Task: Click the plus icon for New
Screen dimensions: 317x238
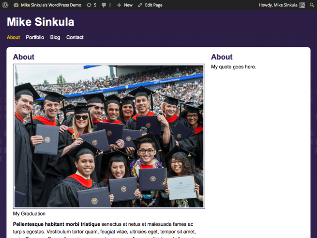Action: tap(119, 5)
